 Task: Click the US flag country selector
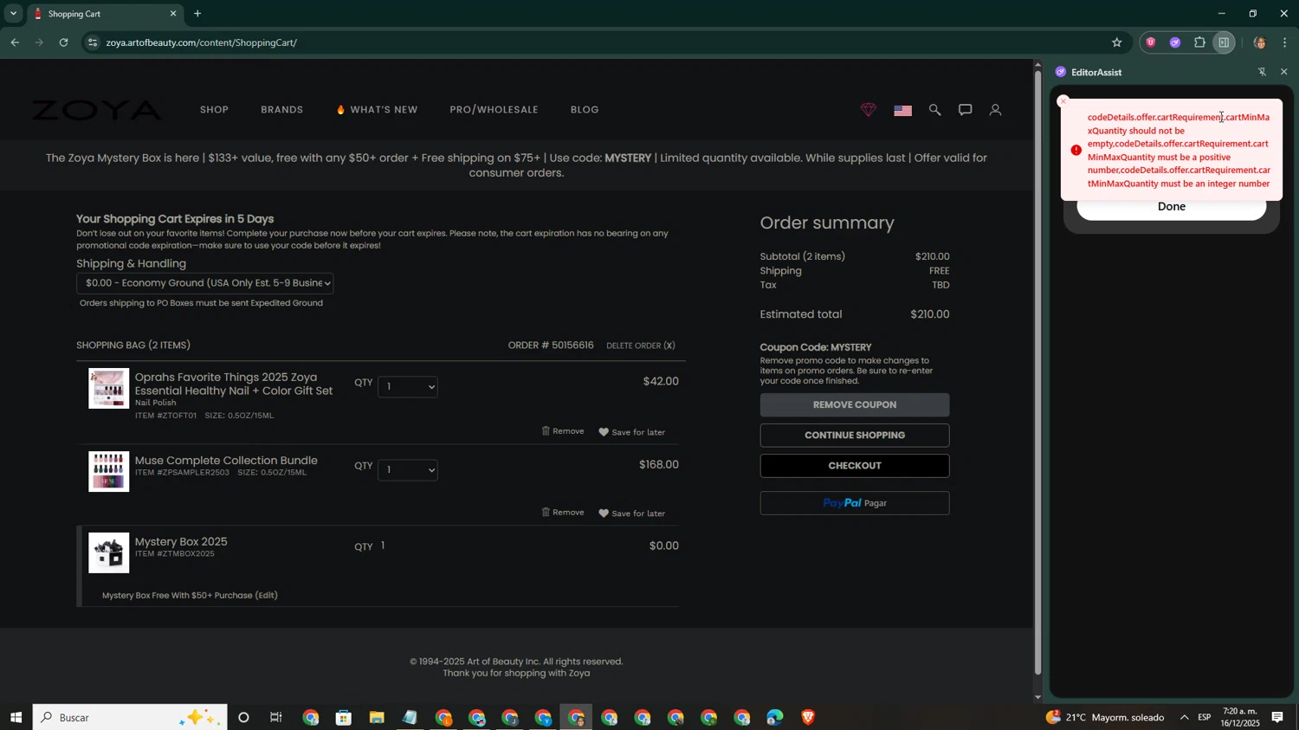tap(902, 111)
